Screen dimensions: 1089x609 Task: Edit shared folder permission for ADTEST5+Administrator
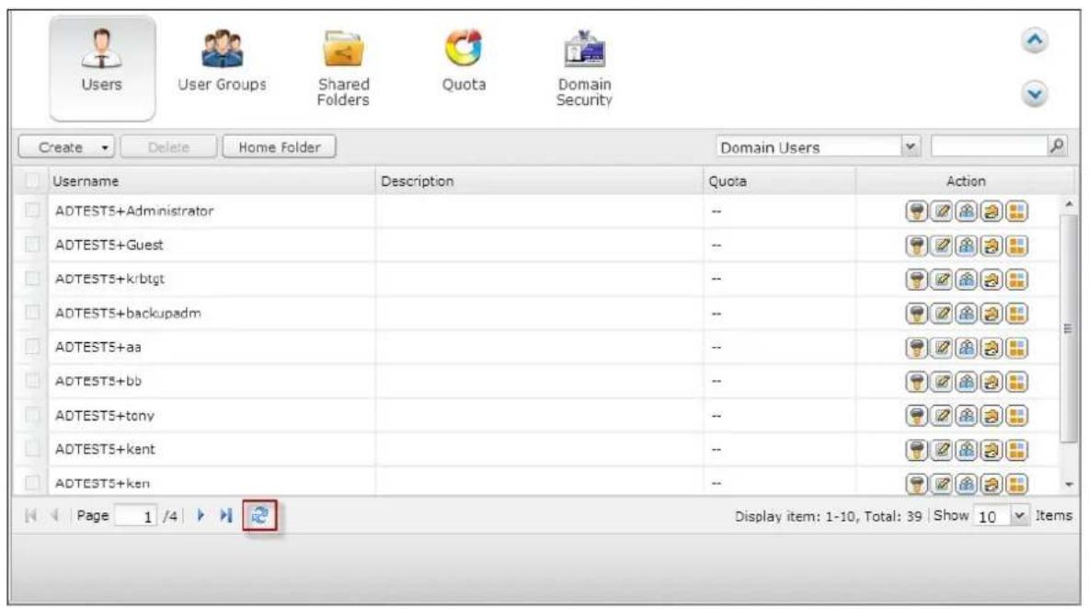(992, 211)
